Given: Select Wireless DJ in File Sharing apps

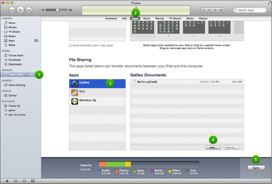Looking at the screenshot, I should point(97,101).
